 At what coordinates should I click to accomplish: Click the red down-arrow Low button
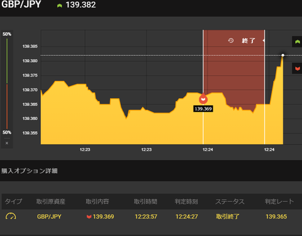[297, 68]
